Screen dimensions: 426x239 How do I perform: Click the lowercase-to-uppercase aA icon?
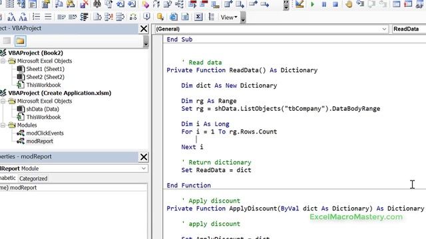point(11,17)
